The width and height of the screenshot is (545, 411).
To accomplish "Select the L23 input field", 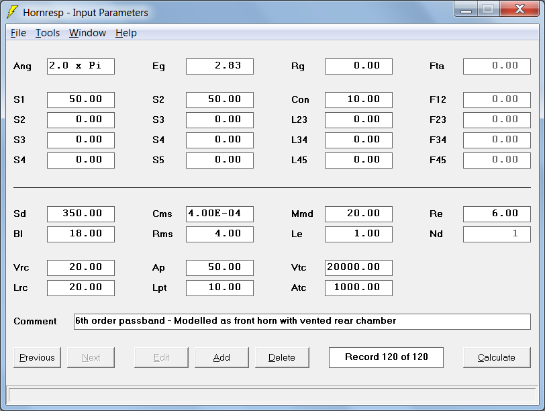I will click(358, 120).
